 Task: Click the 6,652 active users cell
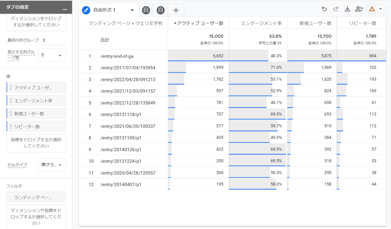coord(198,56)
